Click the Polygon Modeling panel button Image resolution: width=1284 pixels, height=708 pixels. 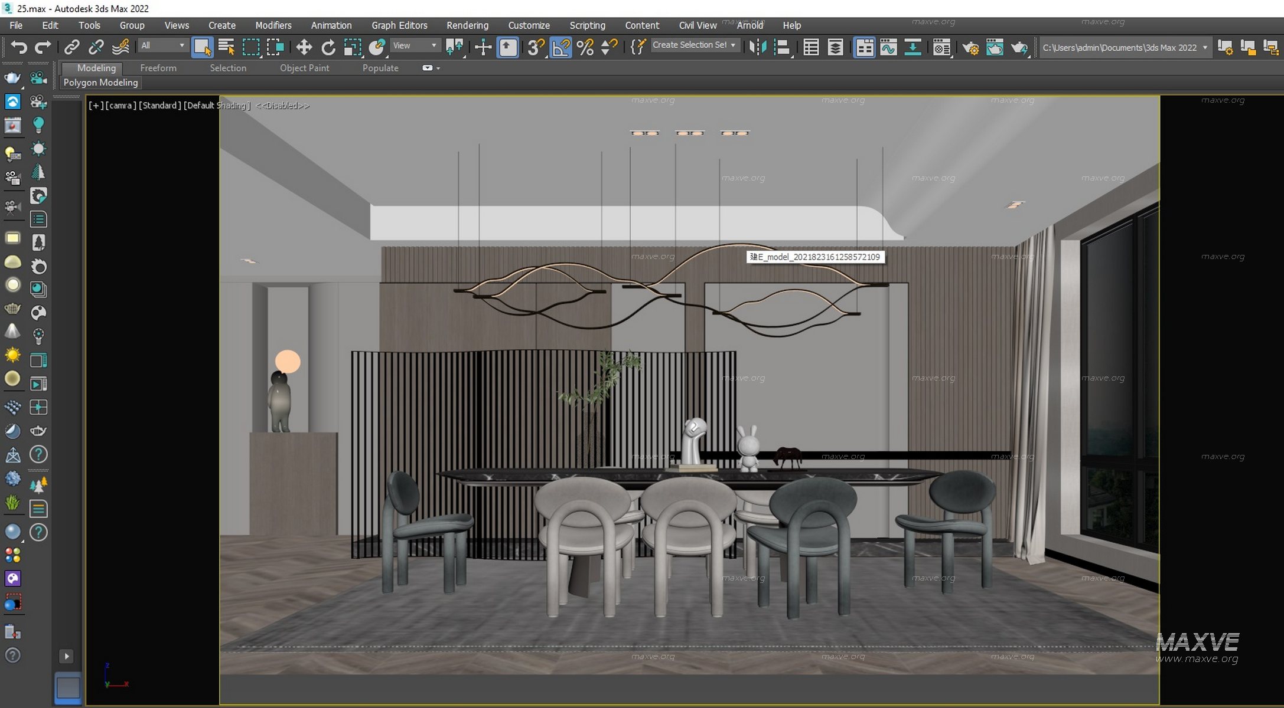click(x=100, y=83)
